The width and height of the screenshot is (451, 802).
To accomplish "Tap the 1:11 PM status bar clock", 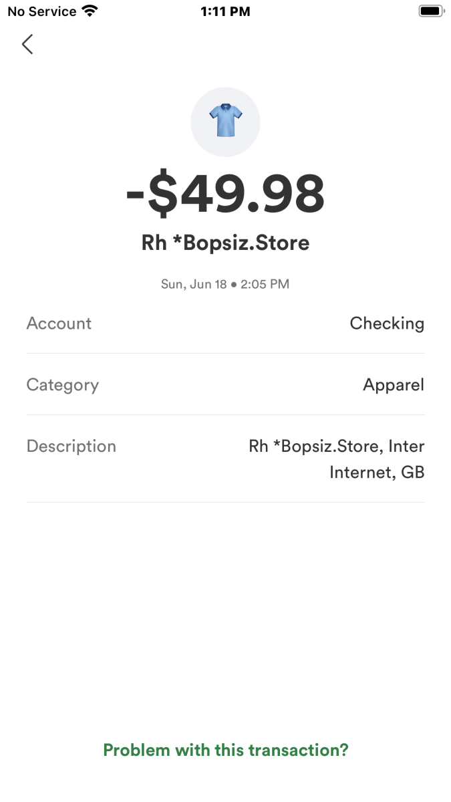I will tap(225, 11).
